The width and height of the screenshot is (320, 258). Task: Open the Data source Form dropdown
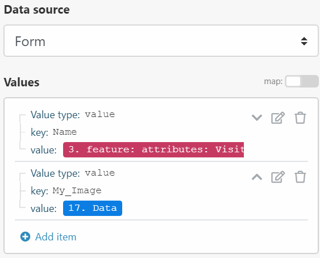click(161, 40)
